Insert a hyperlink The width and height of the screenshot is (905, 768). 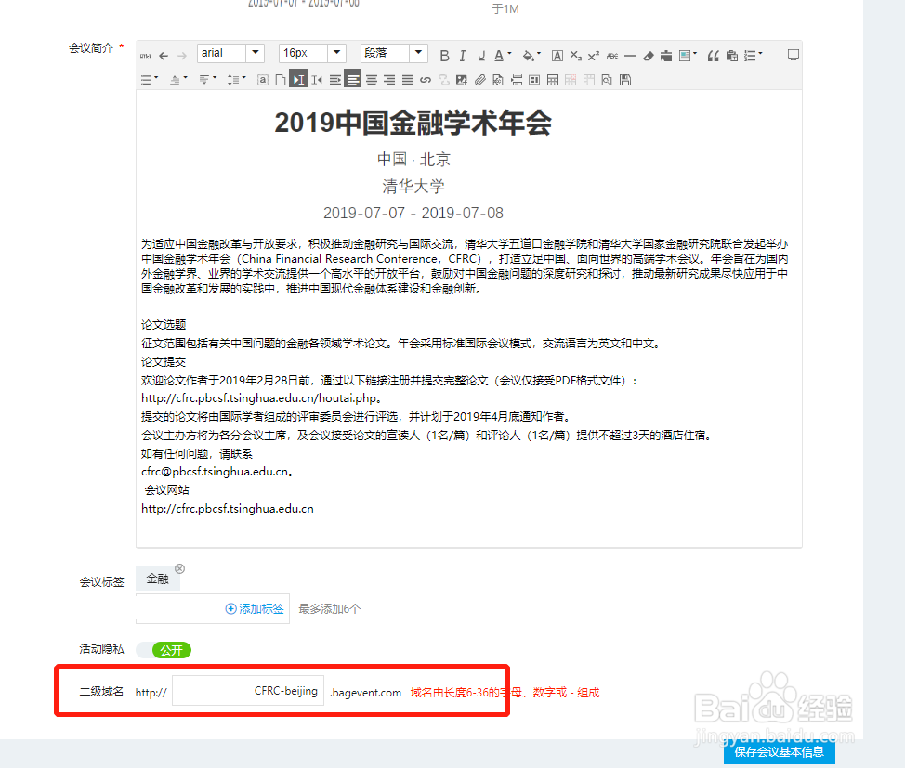point(426,80)
